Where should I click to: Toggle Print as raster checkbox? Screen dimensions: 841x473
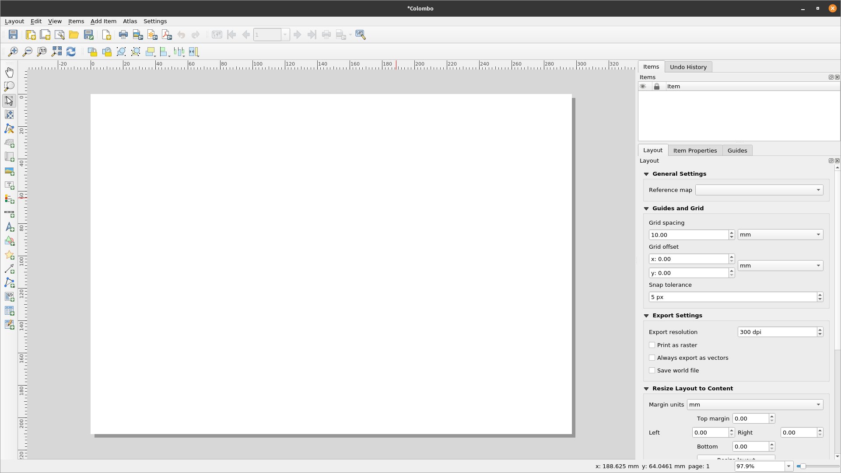(652, 344)
